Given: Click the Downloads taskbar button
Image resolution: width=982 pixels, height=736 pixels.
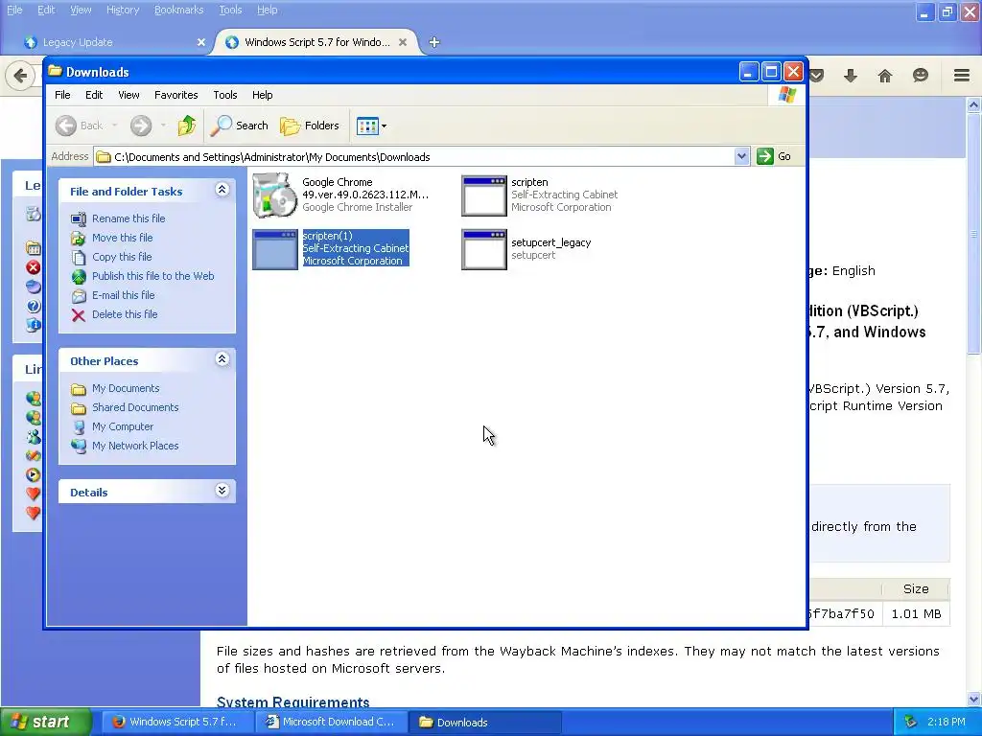Looking at the screenshot, I should pyautogui.click(x=484, y=722).
